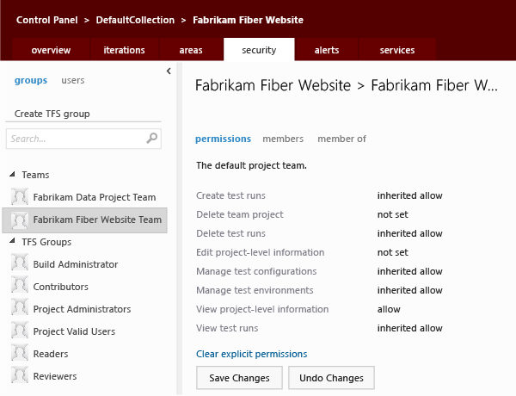Viewport: 516px width, 396px height.
Task: Change Manage test configurations permission value
Action: (409, 271)
